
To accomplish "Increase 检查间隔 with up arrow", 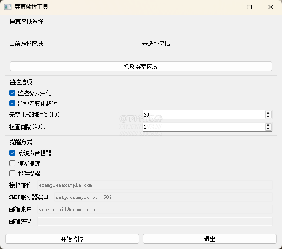I will (x=268, y=125).
